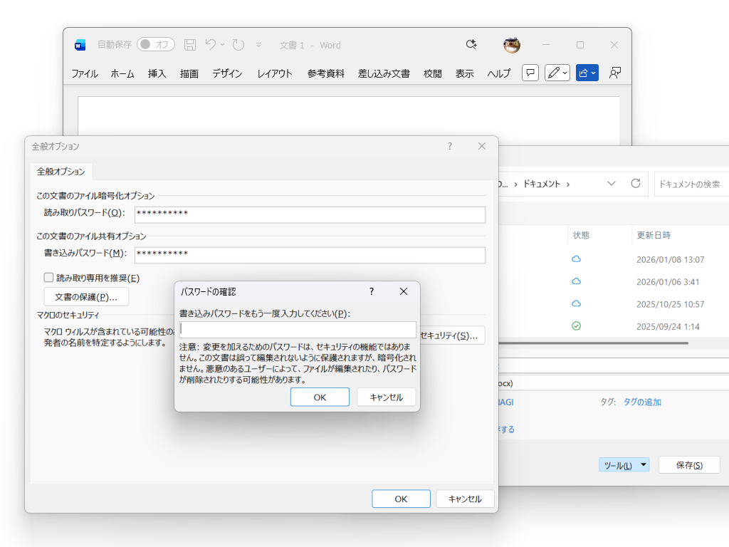729x547 pixels.
Task: Click the Redo icon in the title bar
Action: [240, 44]
